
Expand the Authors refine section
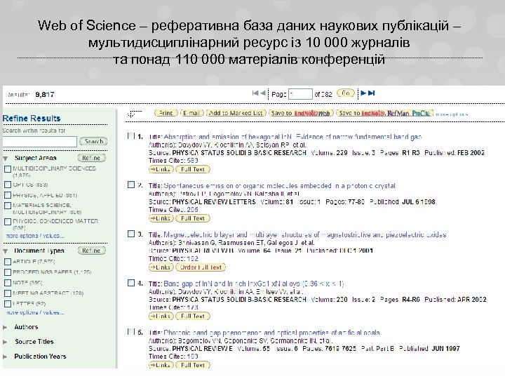(5, 327)
